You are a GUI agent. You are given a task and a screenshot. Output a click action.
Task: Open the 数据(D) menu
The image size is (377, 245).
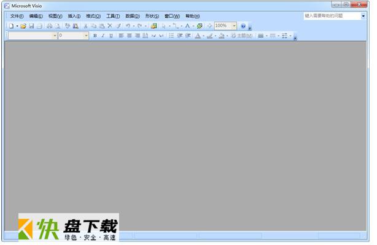coord(133,16)
